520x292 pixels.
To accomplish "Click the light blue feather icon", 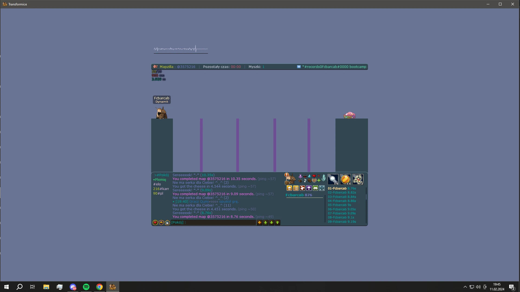I will (324, 178).
